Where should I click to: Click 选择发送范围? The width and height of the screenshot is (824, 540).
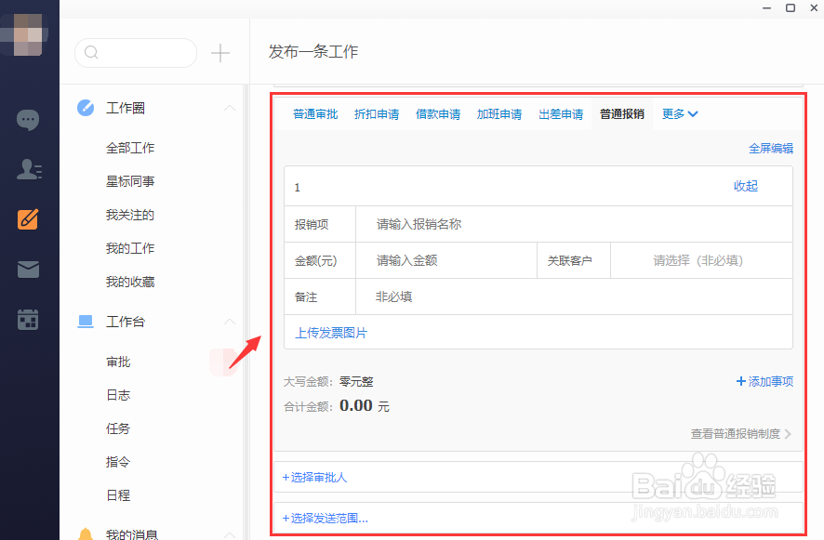(x=326, y=519)
